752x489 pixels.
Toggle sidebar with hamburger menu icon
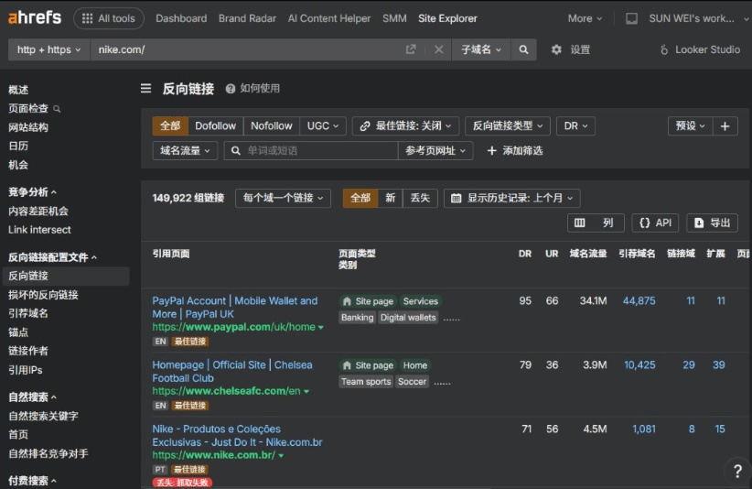(x=145, y=89)
